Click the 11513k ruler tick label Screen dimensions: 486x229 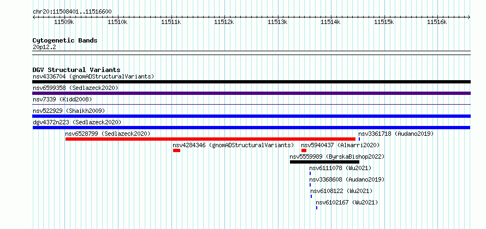277,22
